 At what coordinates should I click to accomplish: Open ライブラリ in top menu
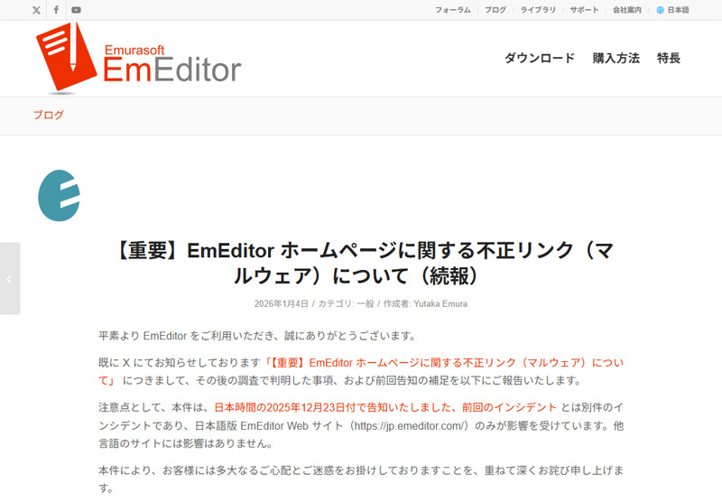click(x=538, y=10)
